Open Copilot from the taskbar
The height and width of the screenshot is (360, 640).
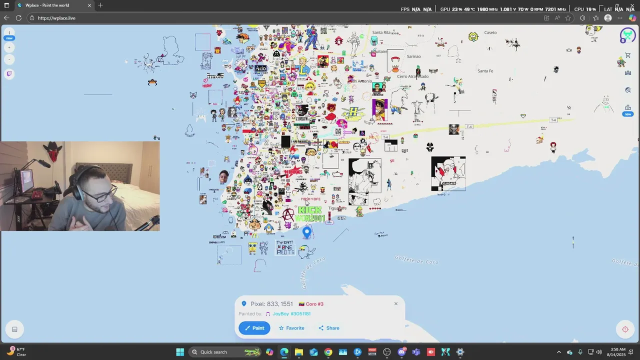pyautogui.click(x=270, y=352)
